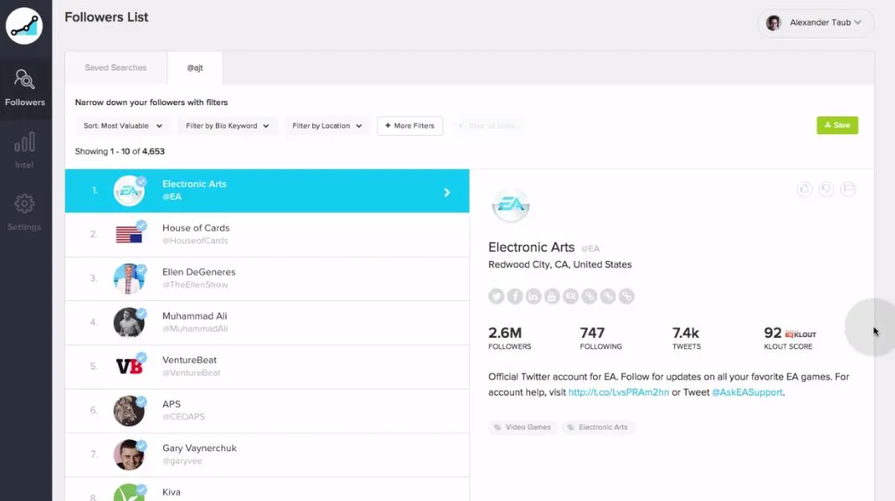This screenshot has width=895, height=501.
Task: Click EA's YouTube channel icon
Action: coord(551,295)
